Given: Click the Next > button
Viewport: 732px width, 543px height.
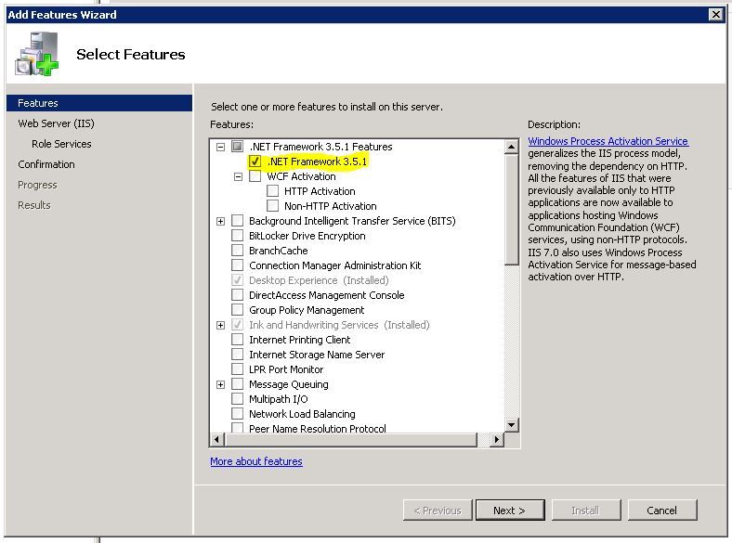Looking at the screenshot, I should tap(510, 511).
